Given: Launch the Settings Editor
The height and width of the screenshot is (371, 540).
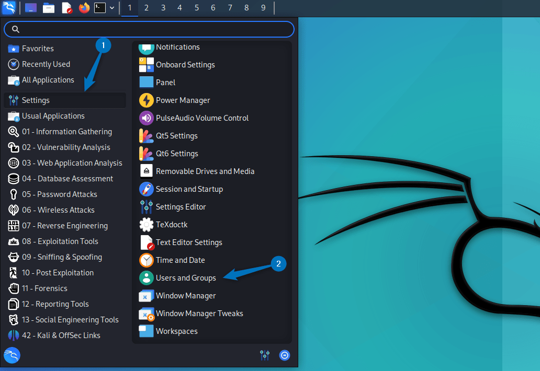Looking at the screenshot, I should 181,206.
